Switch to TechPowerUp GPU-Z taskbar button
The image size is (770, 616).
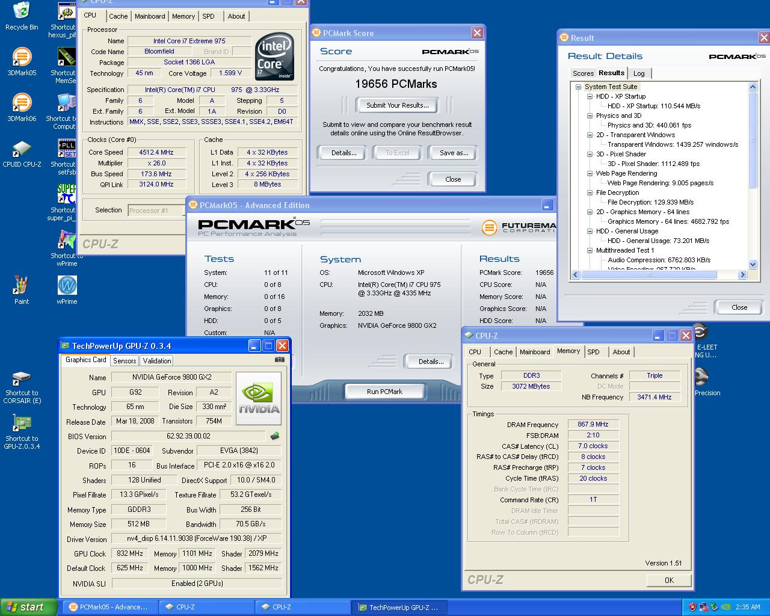pos(399,607)
